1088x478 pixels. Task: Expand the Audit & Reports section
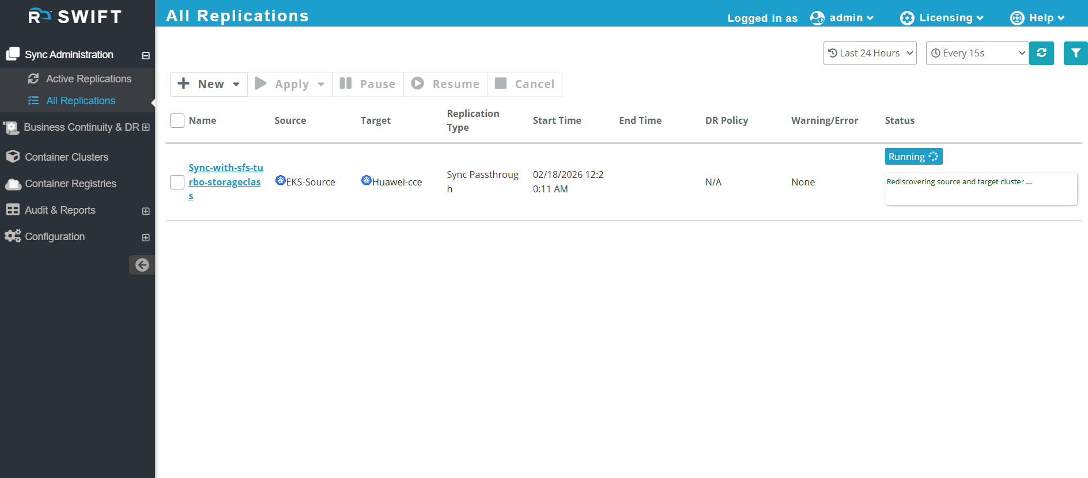[146, 211]
